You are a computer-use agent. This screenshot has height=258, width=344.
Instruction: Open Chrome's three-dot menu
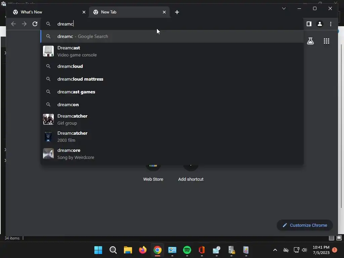click(331, 24)
